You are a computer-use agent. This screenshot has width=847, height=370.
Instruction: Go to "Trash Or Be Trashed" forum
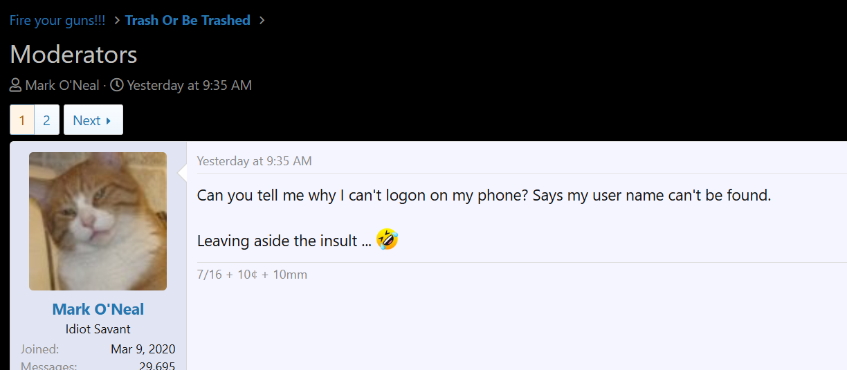point(188,20)
